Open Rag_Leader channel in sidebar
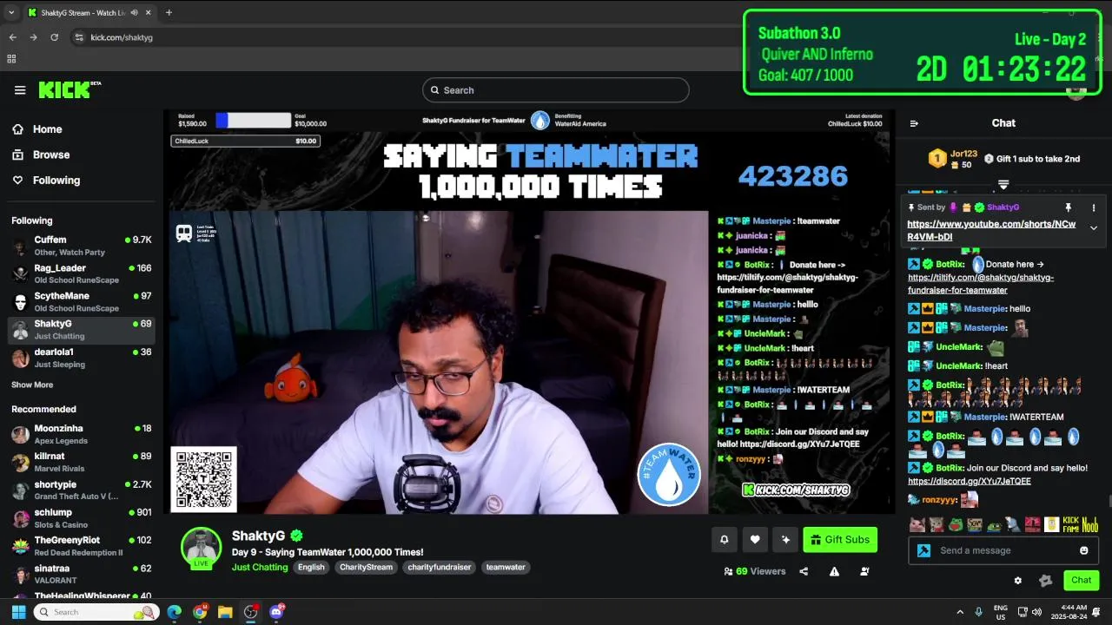The image size is (1112, 625). coord(82,274)
